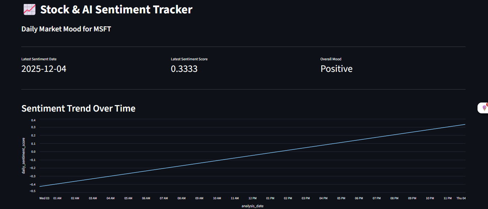Click the 09 AM axis tick label

[x=199, y=198]
